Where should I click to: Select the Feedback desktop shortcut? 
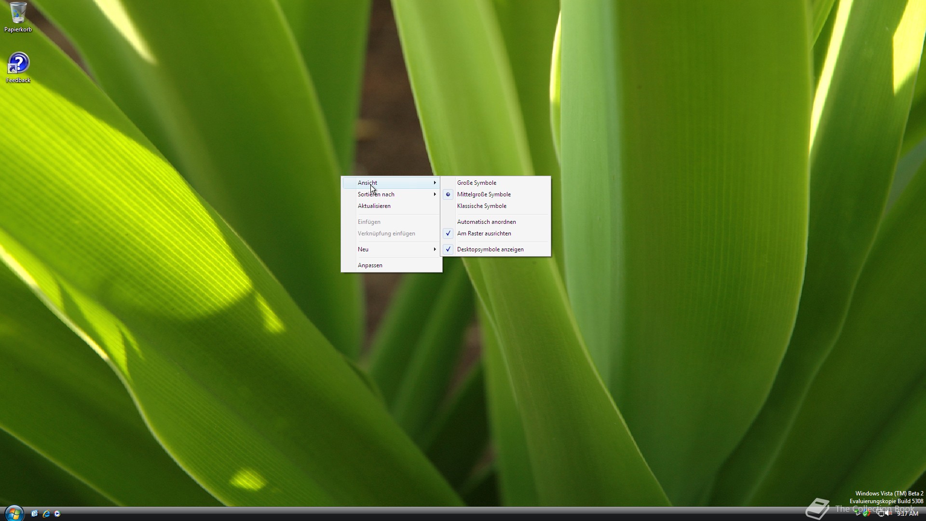pos(18,68)
